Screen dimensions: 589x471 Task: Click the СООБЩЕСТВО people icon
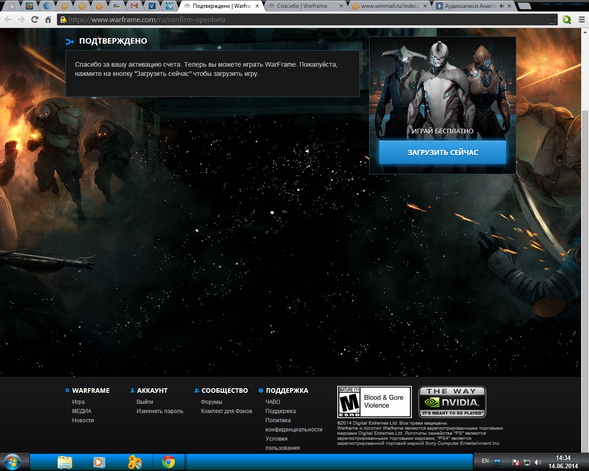click(x=196, y=391)
